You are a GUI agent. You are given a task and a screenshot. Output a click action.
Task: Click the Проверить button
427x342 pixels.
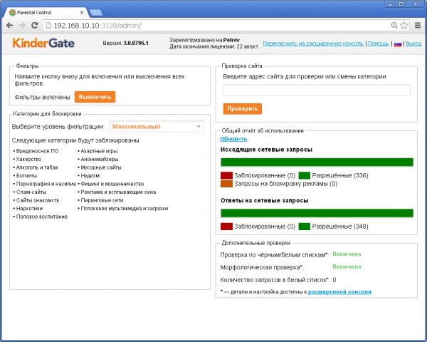pos(242,108)
